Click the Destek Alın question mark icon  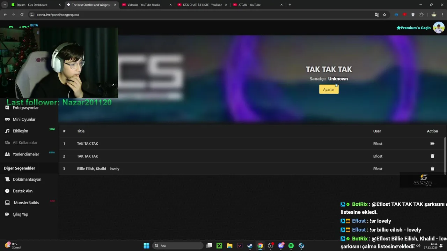tap(7, 191)
